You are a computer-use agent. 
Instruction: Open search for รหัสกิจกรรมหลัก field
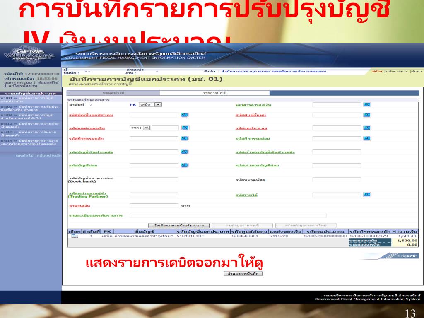pyautogui.click(x=184, y=138)
